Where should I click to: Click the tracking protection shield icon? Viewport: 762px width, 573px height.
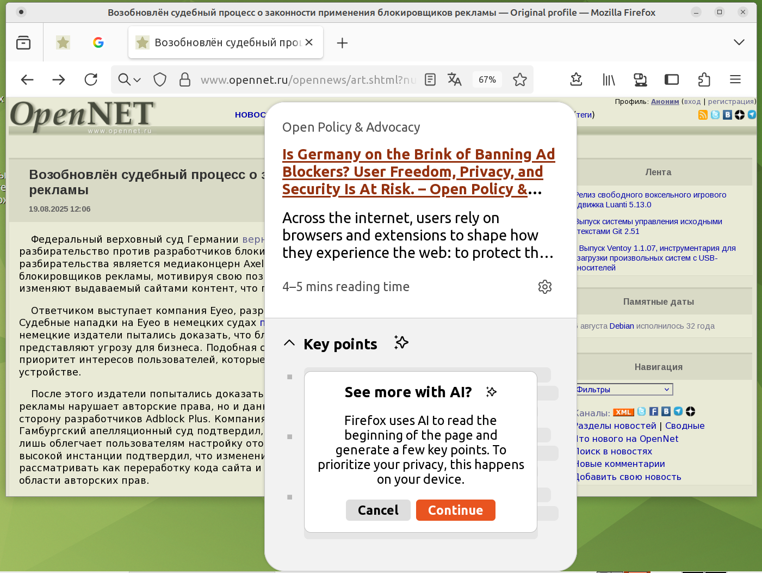click(x=160, y=80)
